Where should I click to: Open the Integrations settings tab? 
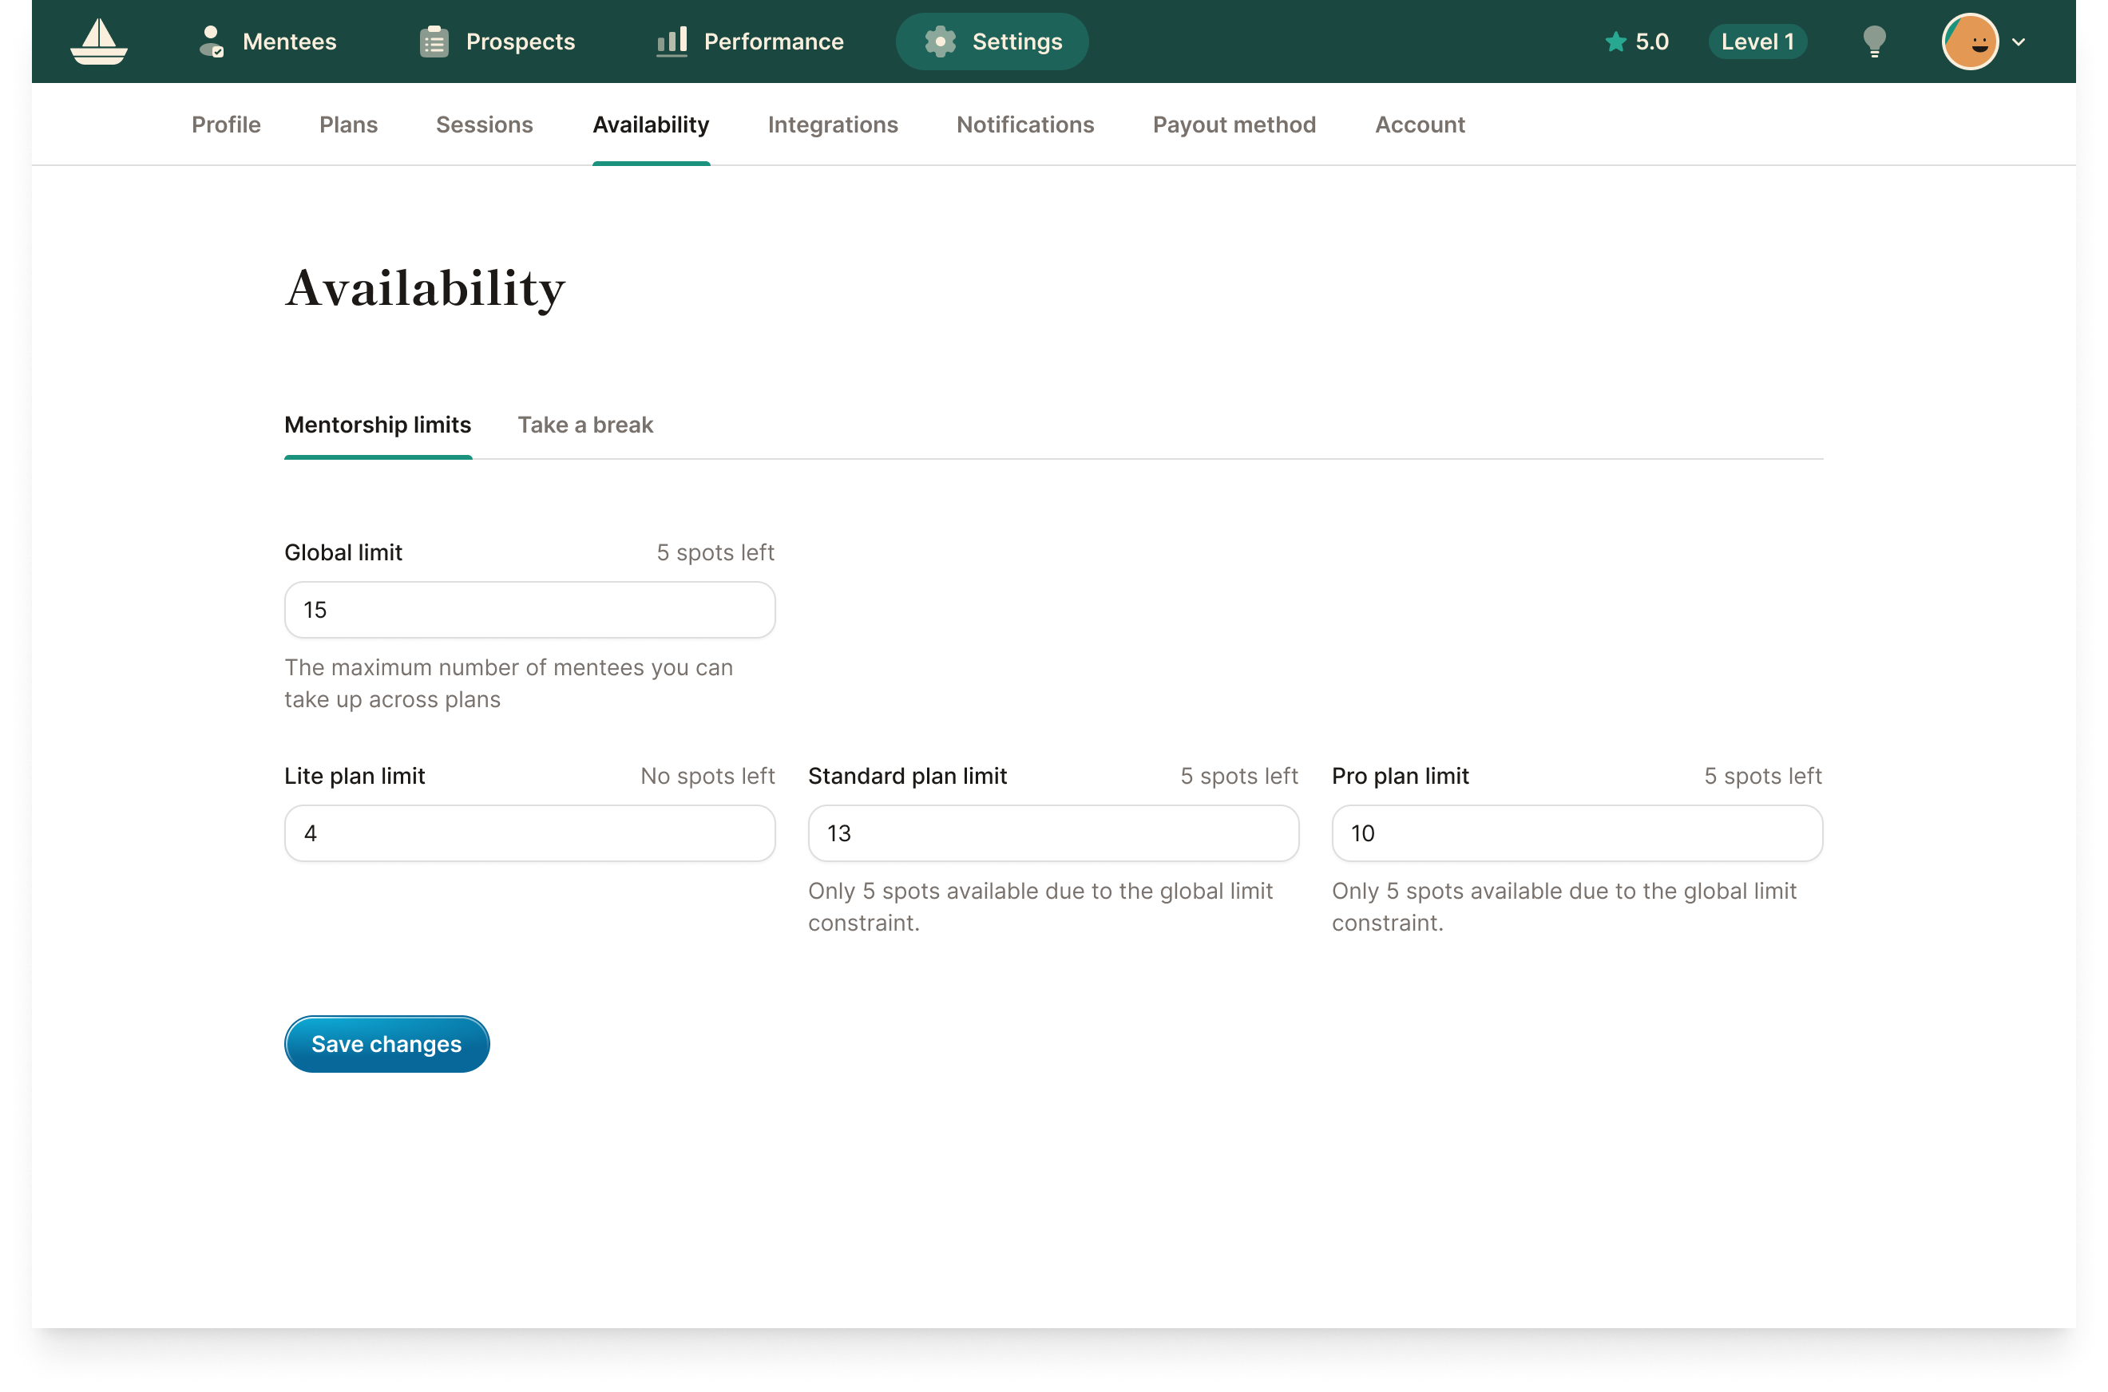(832, 125)
